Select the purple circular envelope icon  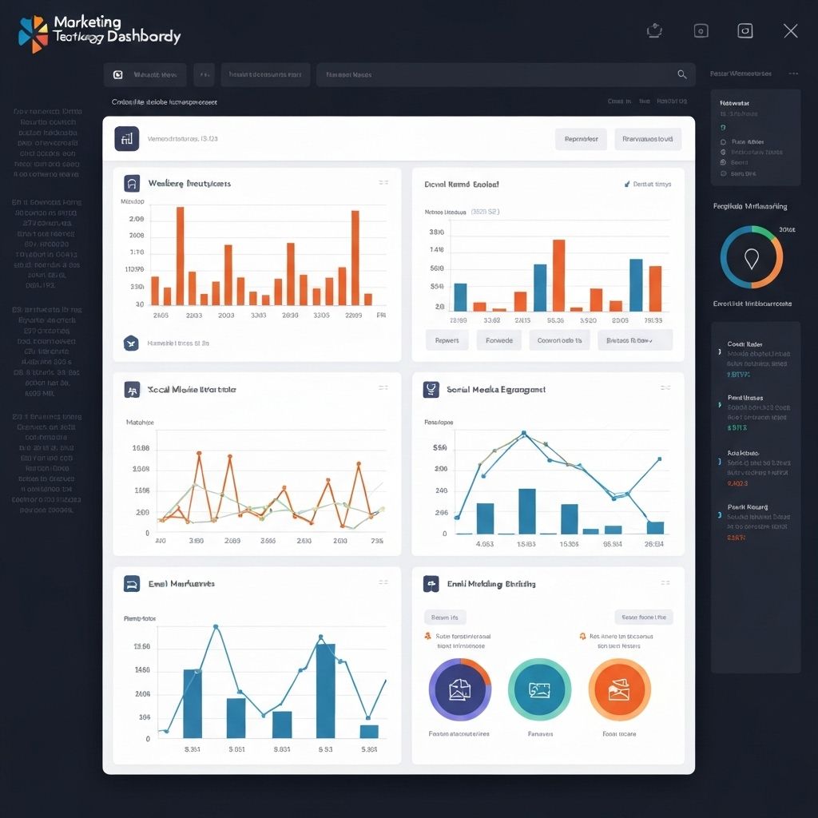pos(460,689)
